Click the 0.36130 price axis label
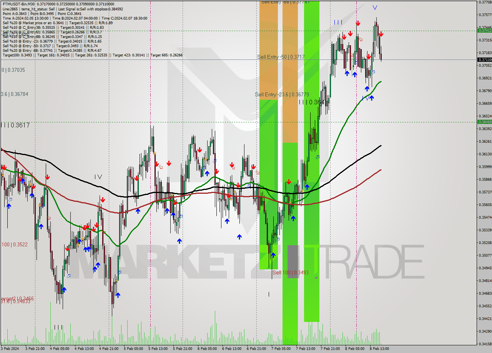Screen dimensions: 492x353 coord(485,154)
